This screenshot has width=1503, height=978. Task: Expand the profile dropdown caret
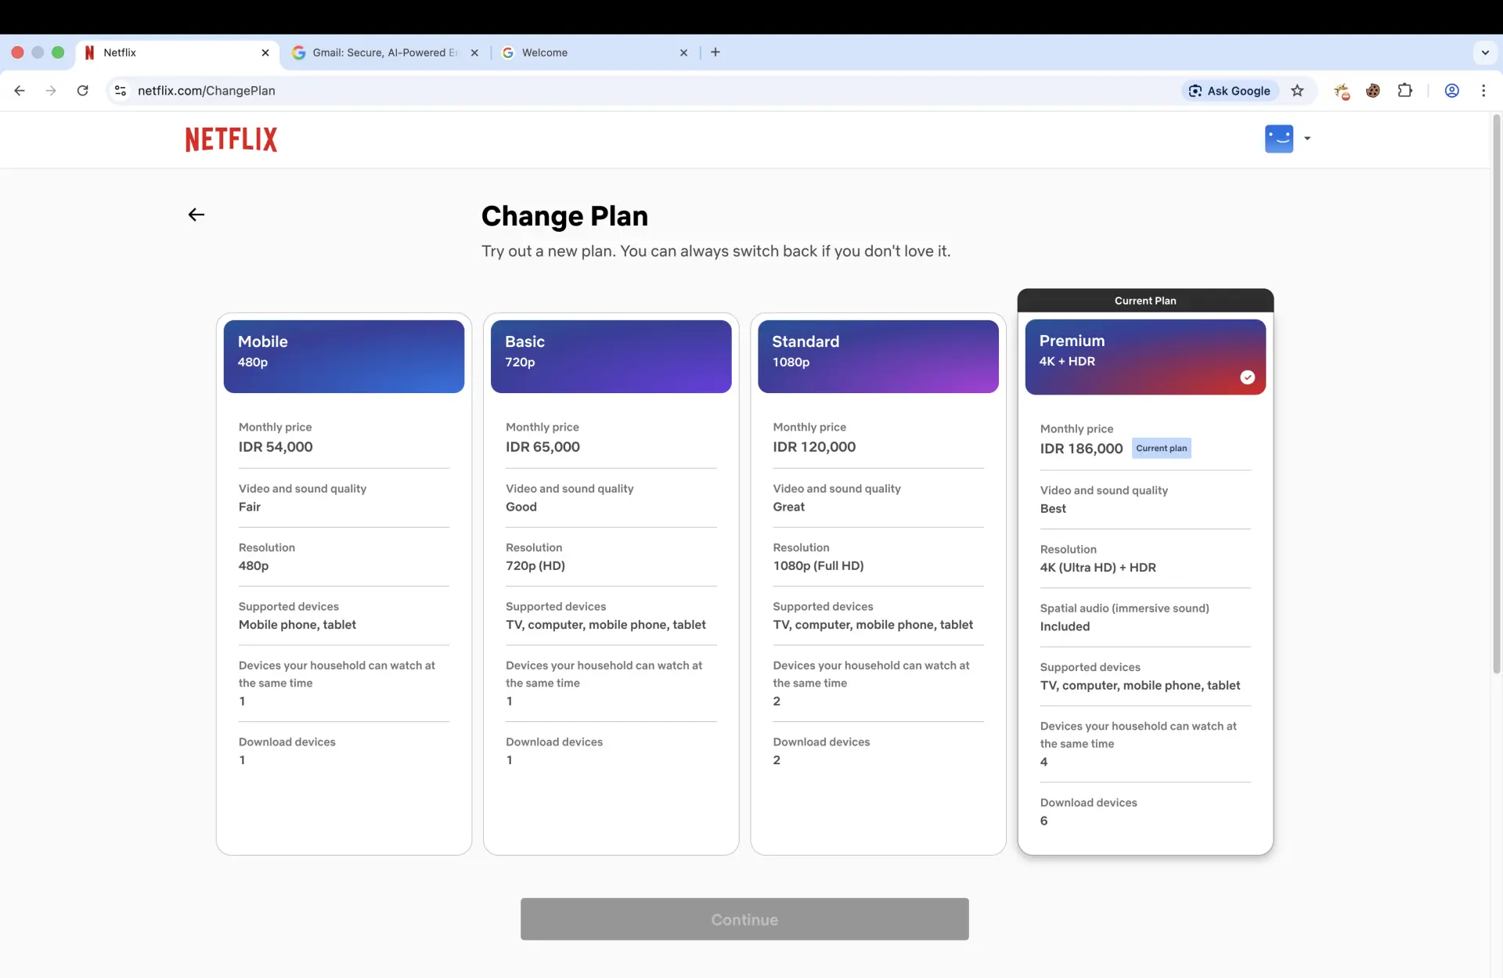1307,139
